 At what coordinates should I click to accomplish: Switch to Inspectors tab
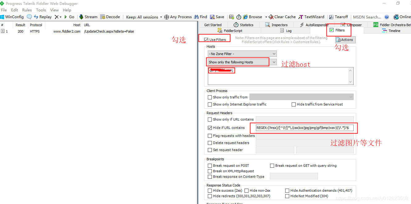click(276, 25)
